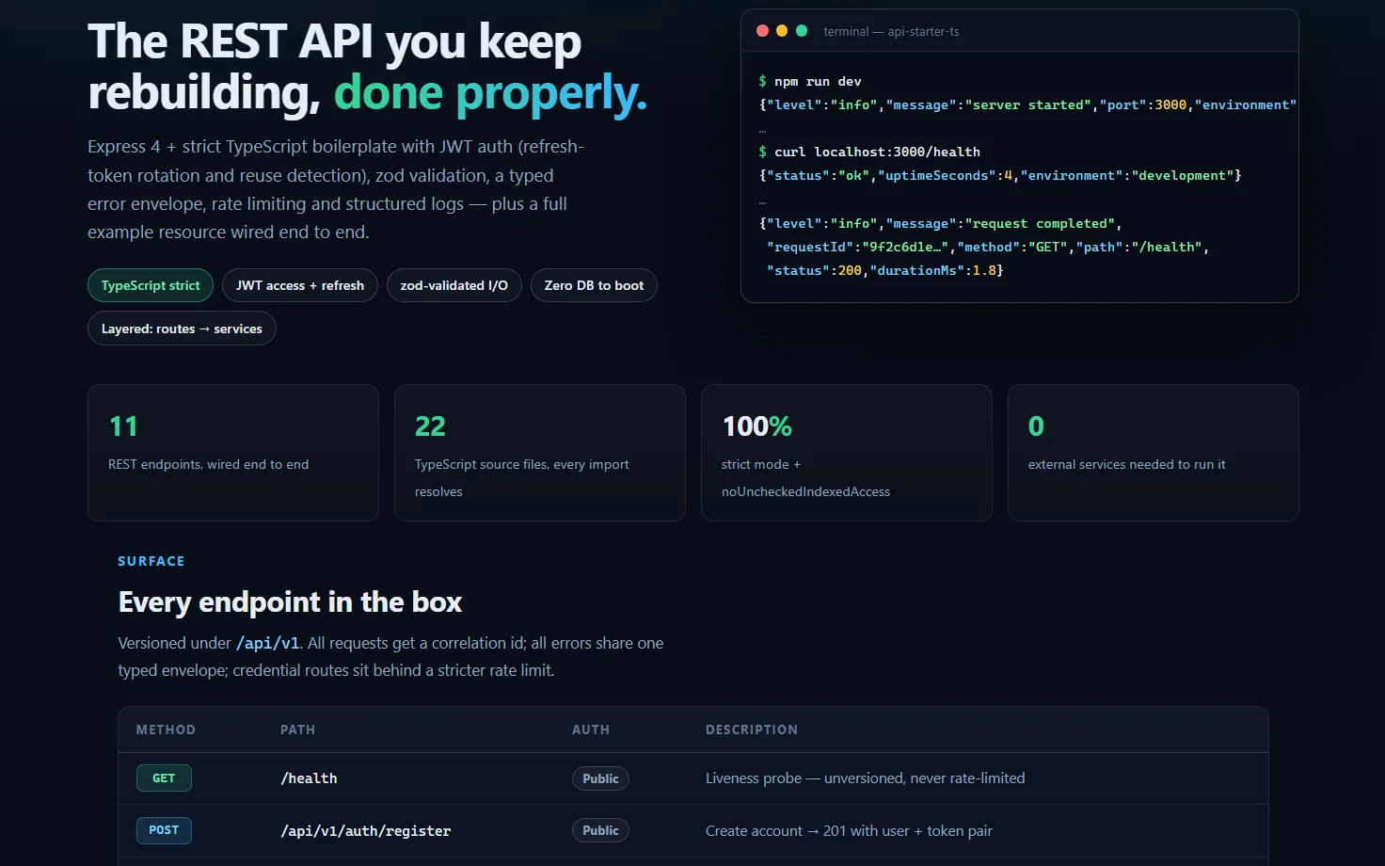The image size is (1385, 866).
Task: Click the '/api/v1' inline code
Action: (267, 643)
